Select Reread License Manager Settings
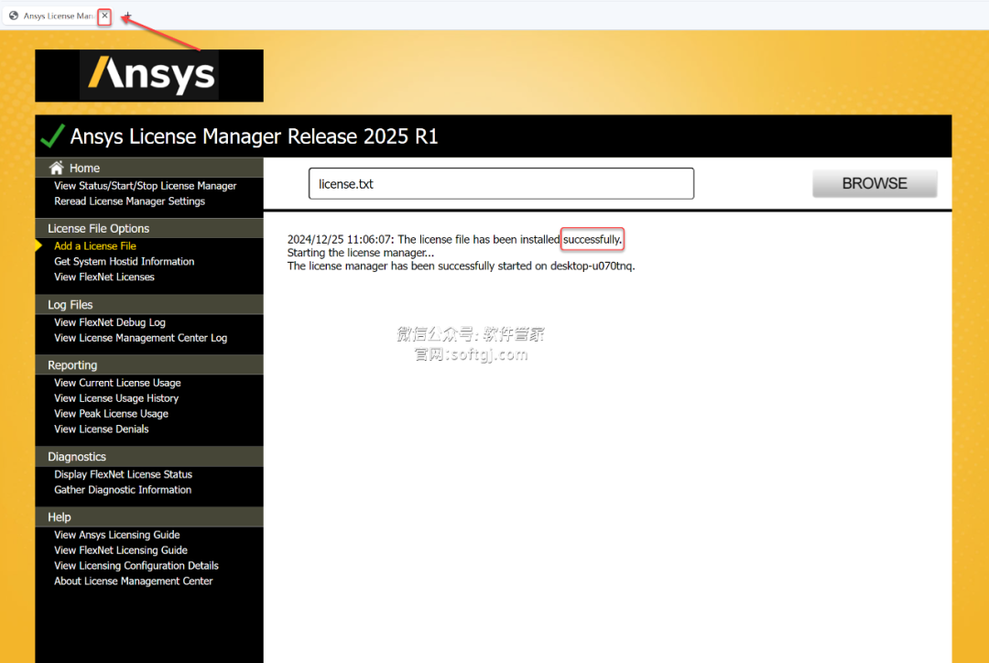This screenshot has height=663, width=989. pos(129,201)
